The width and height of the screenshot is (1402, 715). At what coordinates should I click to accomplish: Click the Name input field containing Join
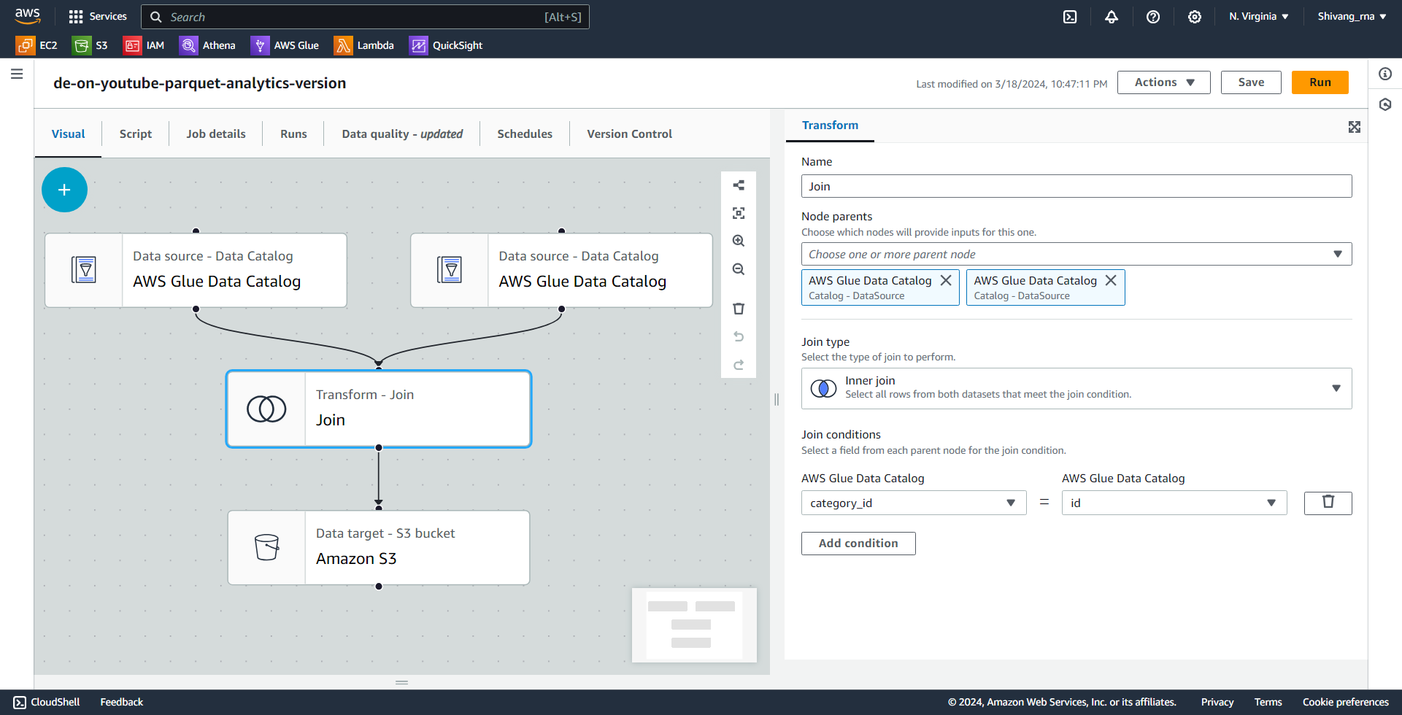1076,186
